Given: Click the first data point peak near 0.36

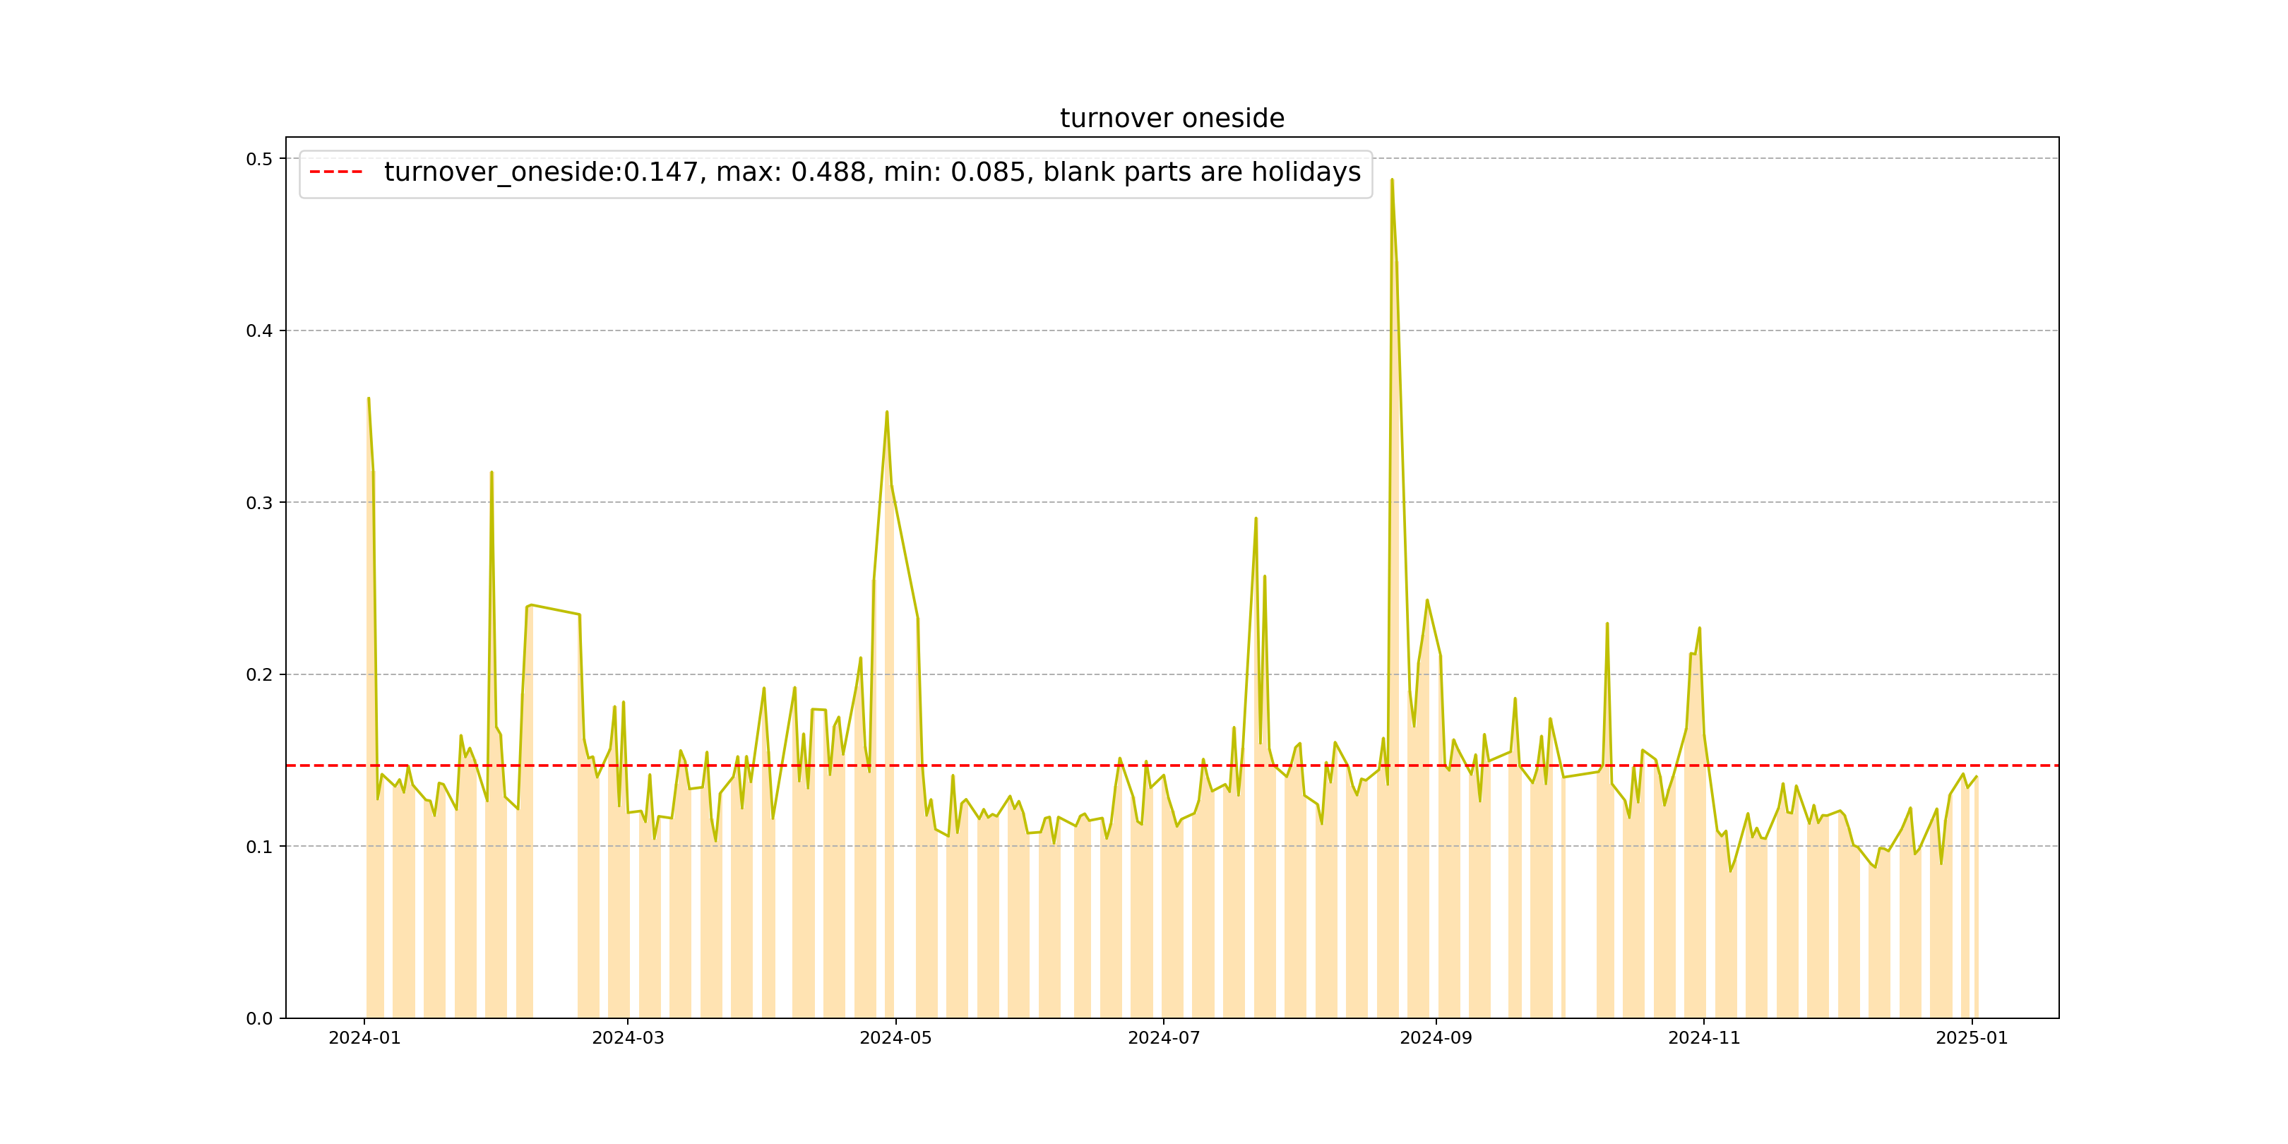Looking at the screenshot, I should pyautogui.click(x=369, y=399).
